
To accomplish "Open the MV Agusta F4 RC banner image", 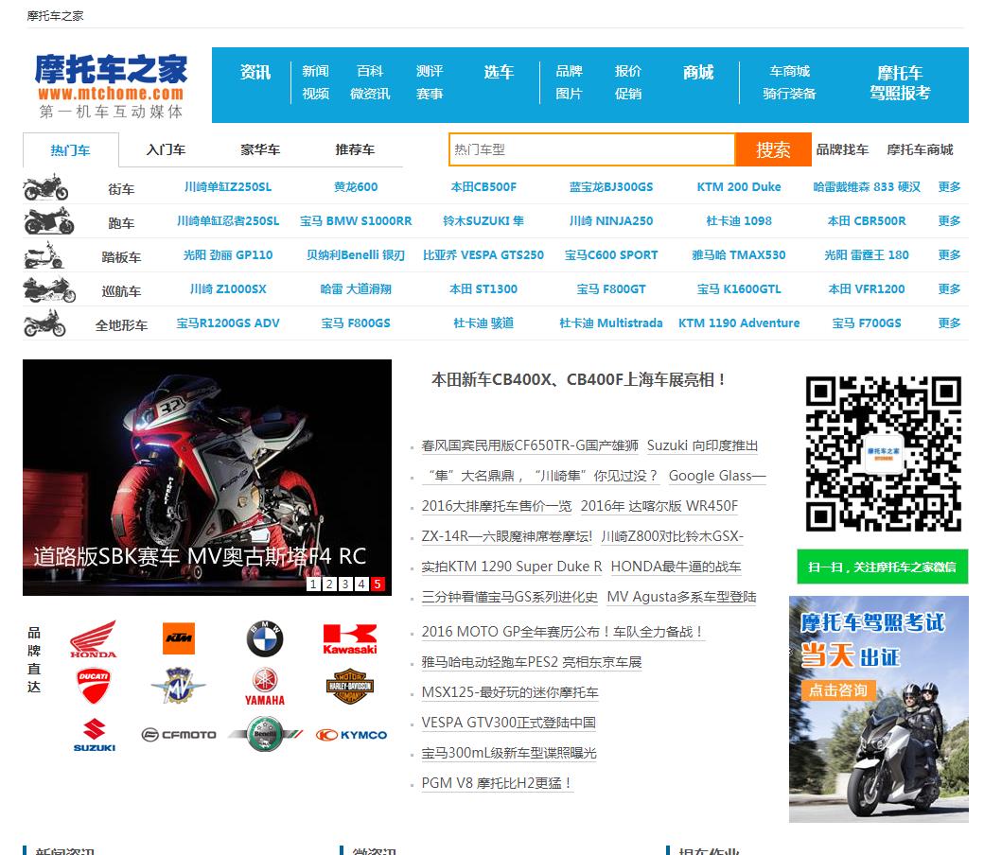I will click(207, 477).
